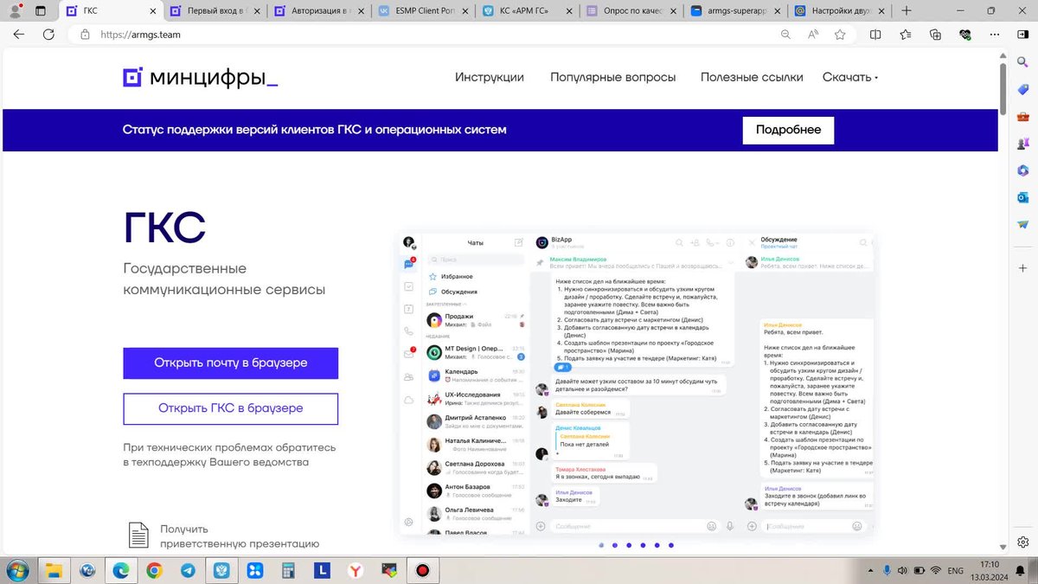Open Collections panel
The image size is (1038, 584).
pos(935,35)
